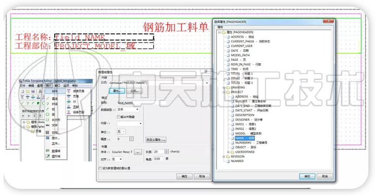Collapse the 属性 [PAGEHEADER] root tree node
This screenshot has width=375, height=195.
point(219,32)
